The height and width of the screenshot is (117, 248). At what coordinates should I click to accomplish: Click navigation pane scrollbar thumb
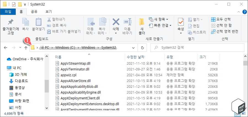point(47,86)
